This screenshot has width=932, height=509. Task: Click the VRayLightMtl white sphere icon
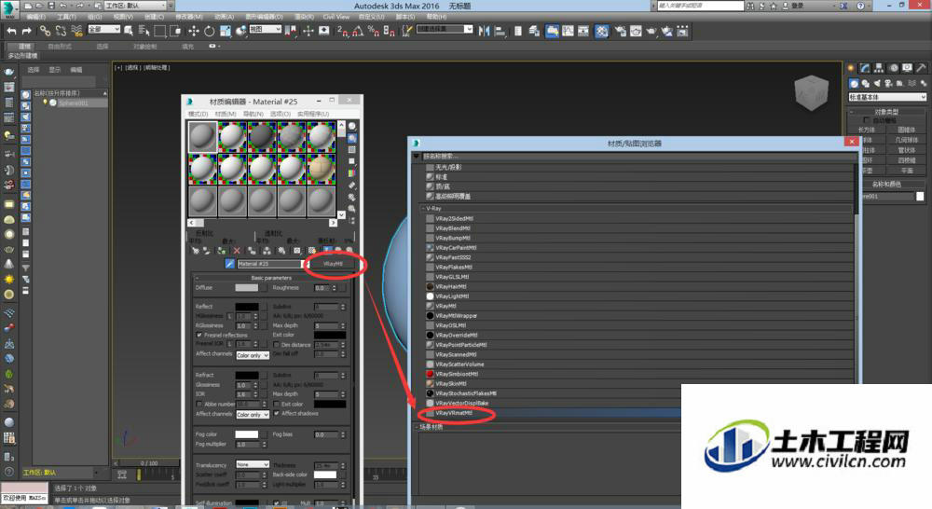(430, 296)
